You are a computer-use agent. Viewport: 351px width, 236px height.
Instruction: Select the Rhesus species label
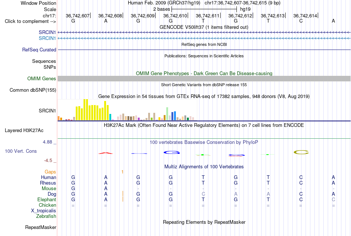48,183
